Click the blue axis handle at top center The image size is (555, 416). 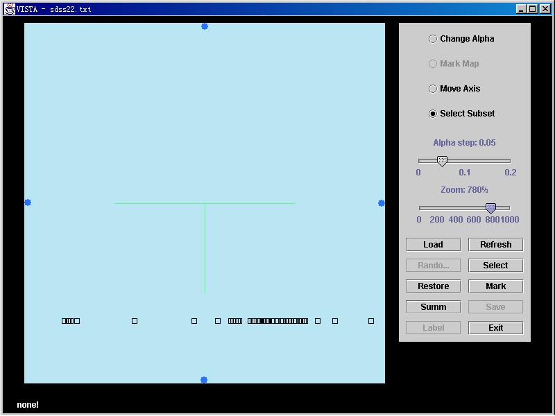205,26
